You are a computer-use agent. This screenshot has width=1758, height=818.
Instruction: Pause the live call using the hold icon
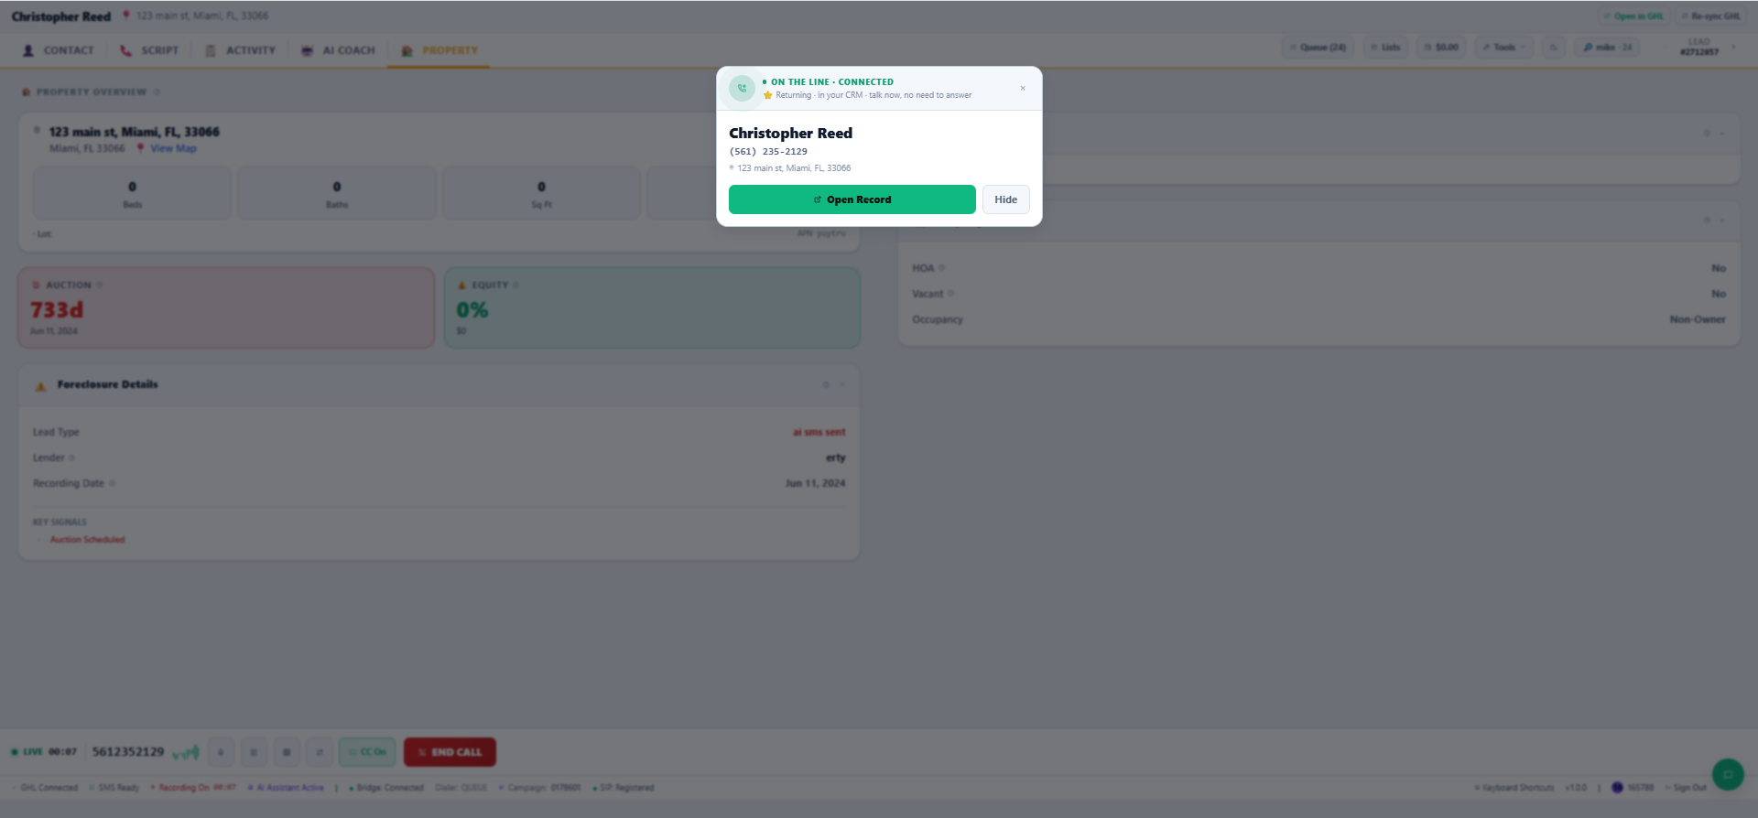click(254, 752)
